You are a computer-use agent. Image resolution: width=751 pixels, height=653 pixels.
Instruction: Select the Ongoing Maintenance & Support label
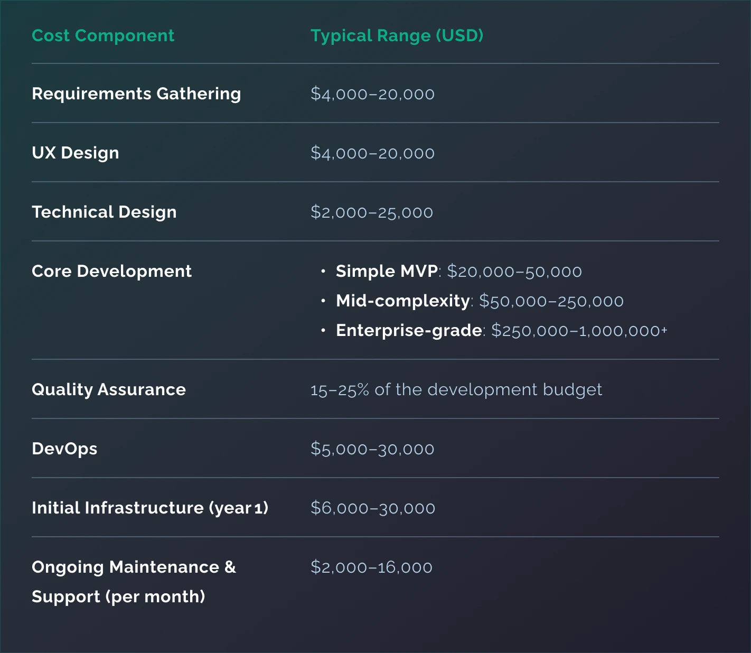pos(134,581)
